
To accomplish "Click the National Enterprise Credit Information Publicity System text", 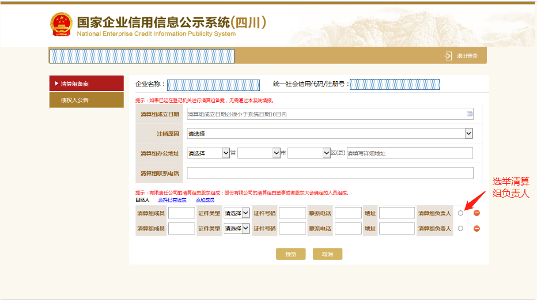I will pyautogui.click(x=156, y=33).
